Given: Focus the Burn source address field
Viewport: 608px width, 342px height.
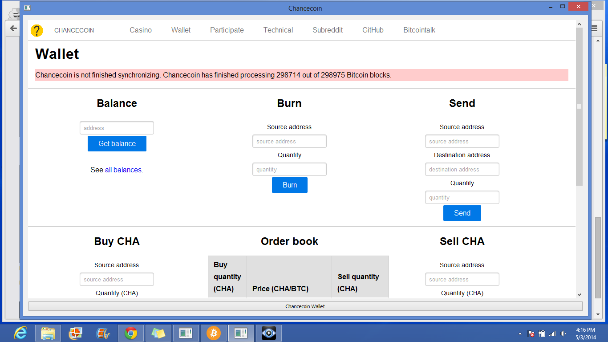Looking at the screenshot, I should pos(289,141).
